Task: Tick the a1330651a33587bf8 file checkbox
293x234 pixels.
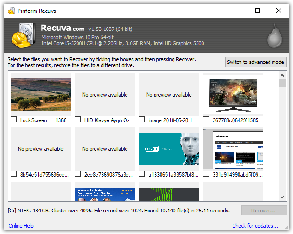Action: 142,174
